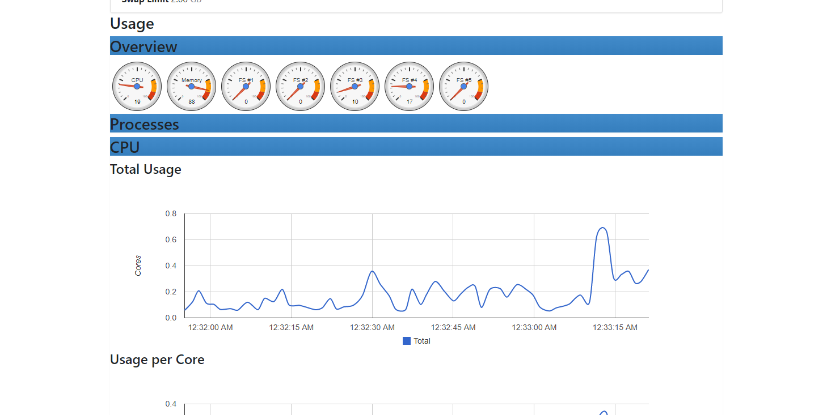The image size is (827, 415).
Task: Open the FS #2 gauge
Action: click(301, 87)
